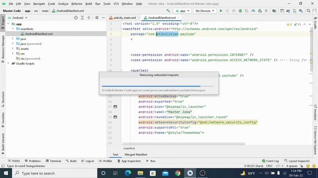Open the Problems tool window
The width and height of the screenshot is (318, 178).
point(33,161)
